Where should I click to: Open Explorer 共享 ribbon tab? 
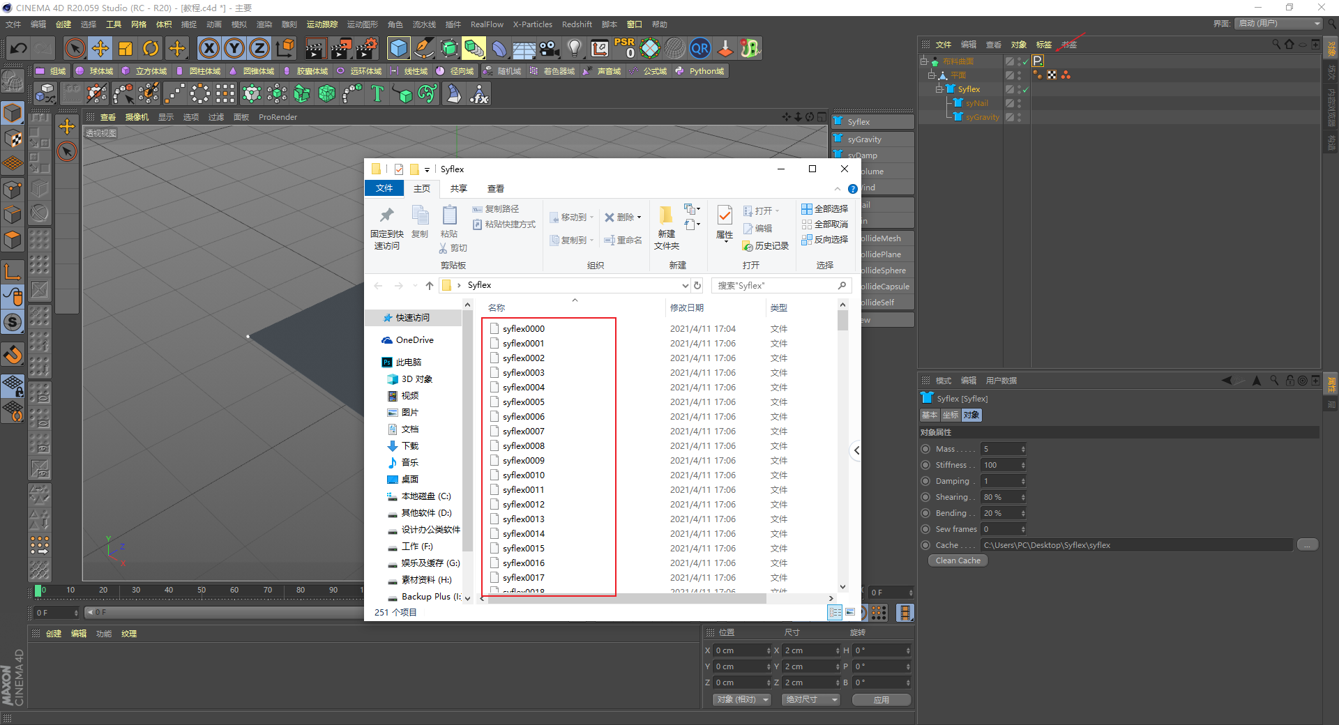point(459,189)
